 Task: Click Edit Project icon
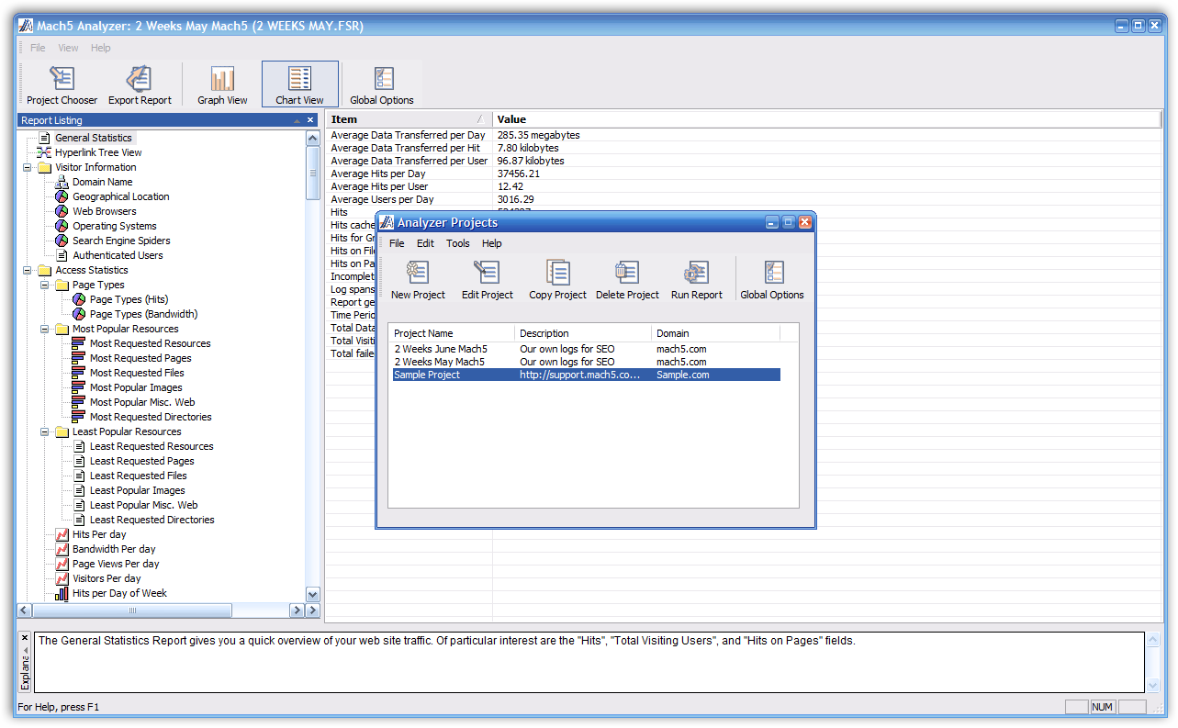point(487,279)
